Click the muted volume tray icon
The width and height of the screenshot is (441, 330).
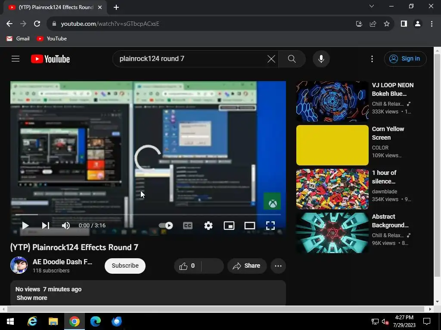385,321
